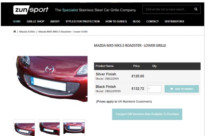Screen dimensions: 212x136
Task: Open the breadcrumb home icon
Action: (x=15, y=32)
